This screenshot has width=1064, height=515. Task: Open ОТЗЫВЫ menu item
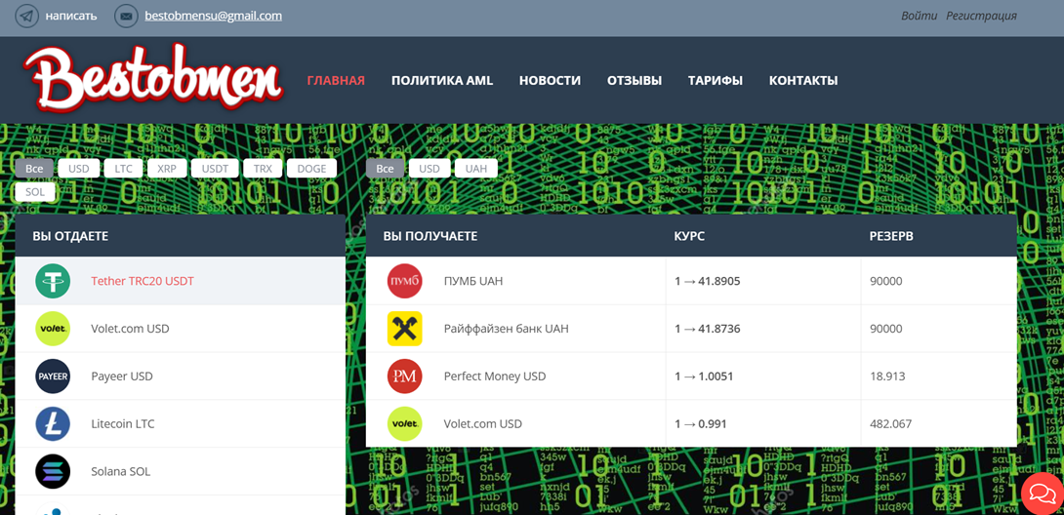pyautogui.click(x=634, y=81)
